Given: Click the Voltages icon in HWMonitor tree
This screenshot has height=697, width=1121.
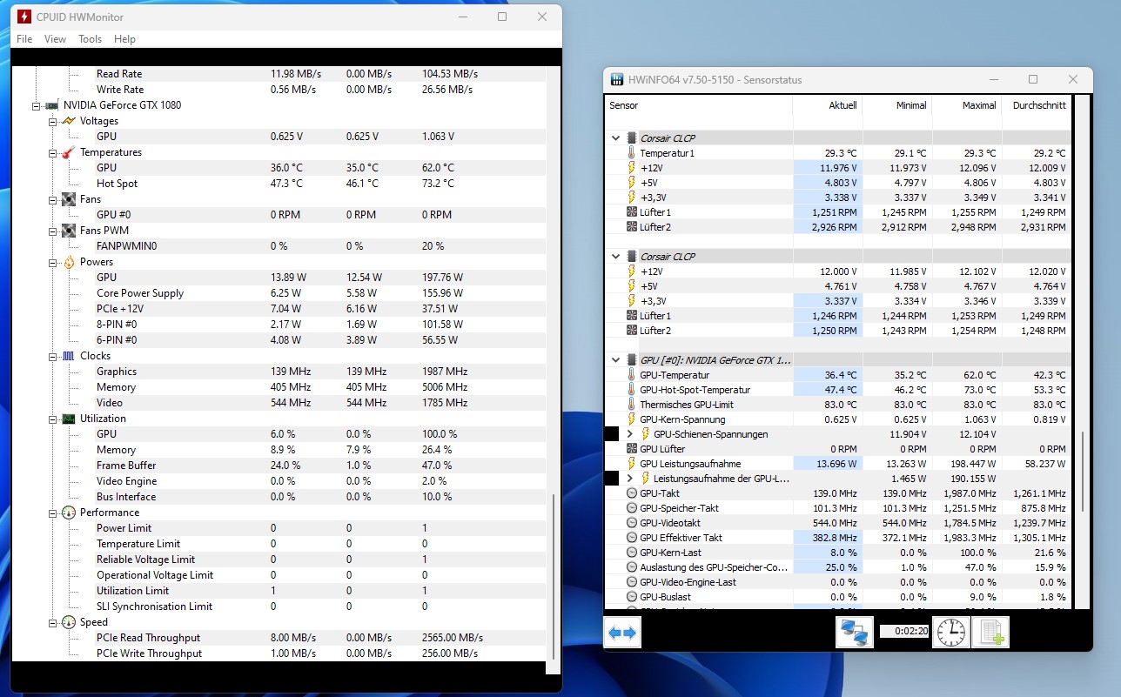Looking at the screenshot, I should click(x=69, y=121).
